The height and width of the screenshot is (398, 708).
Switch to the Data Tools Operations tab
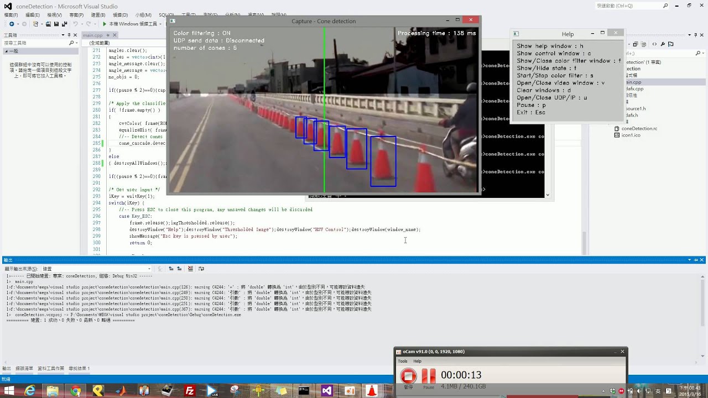pos(51,368)
